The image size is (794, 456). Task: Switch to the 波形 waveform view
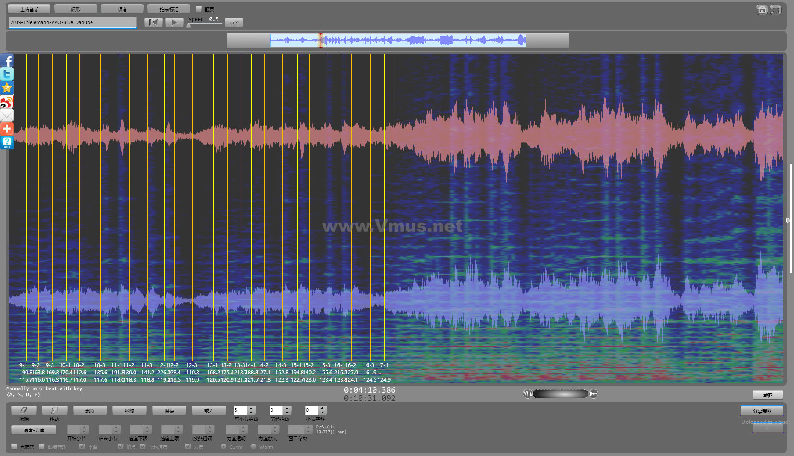(76, 9)
